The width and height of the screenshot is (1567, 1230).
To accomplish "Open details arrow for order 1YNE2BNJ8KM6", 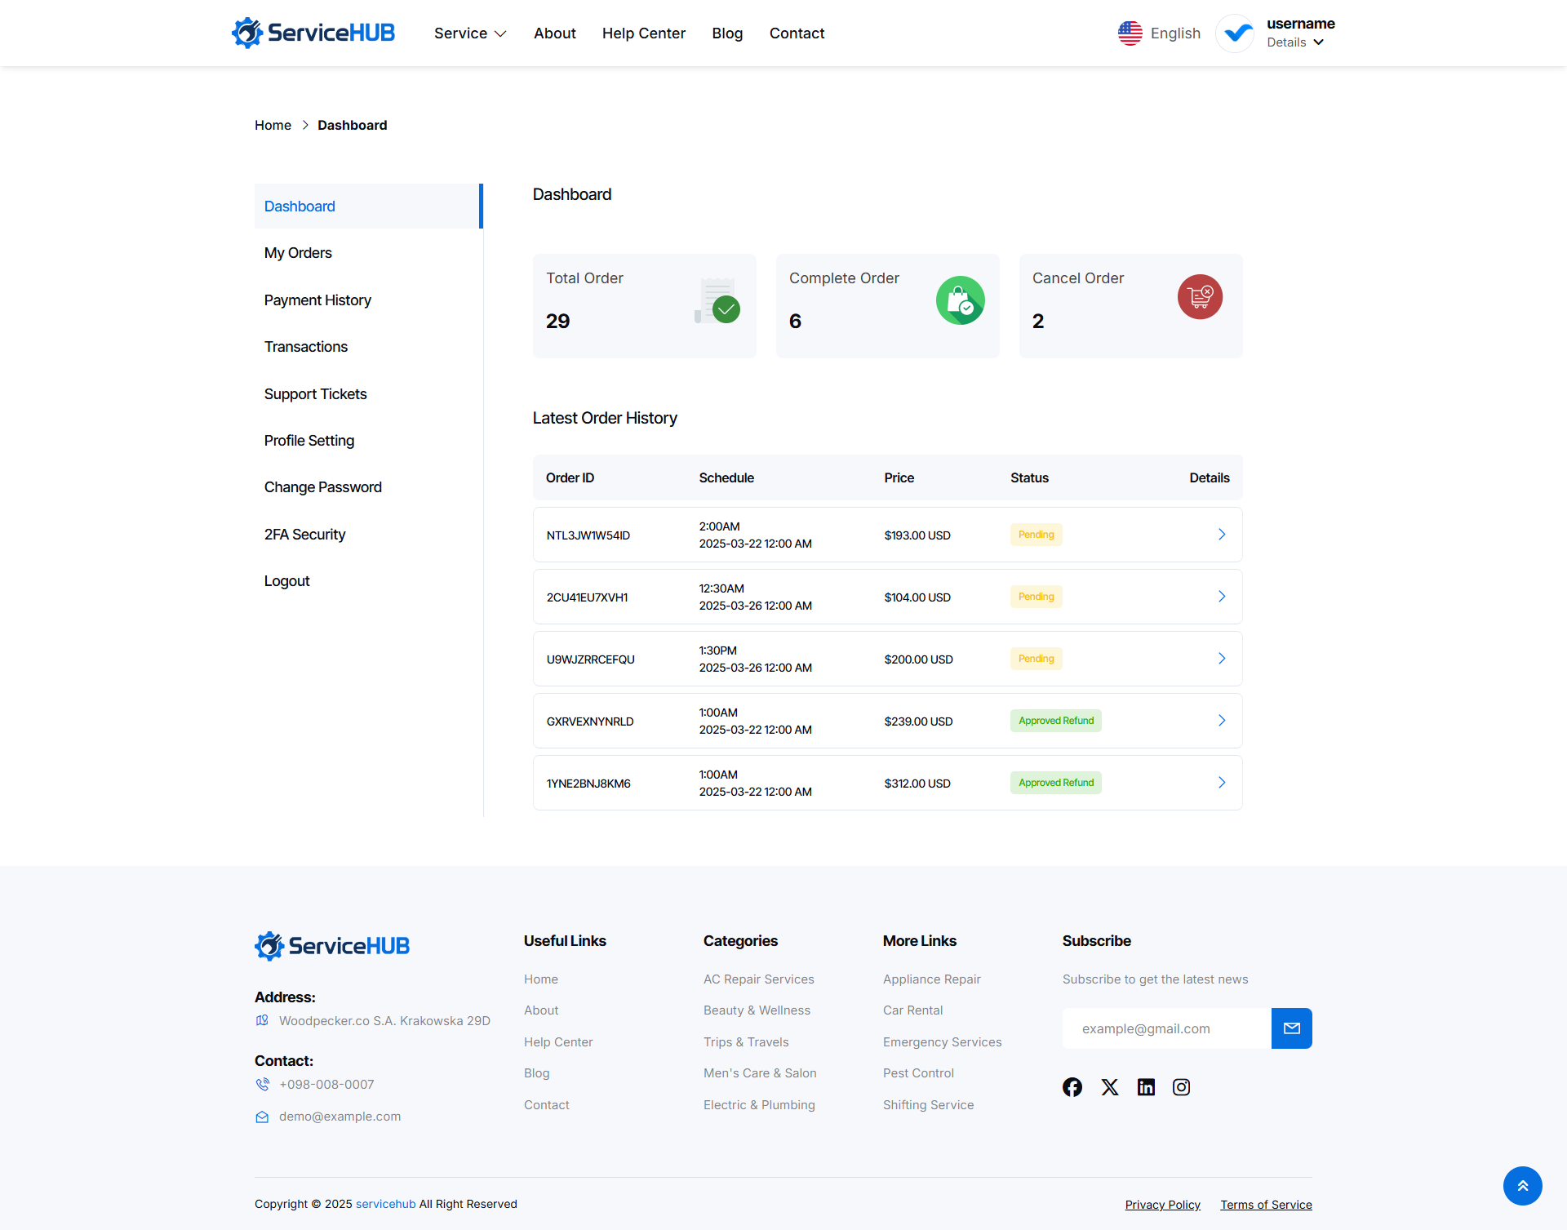I will [x=1222, y=783].
